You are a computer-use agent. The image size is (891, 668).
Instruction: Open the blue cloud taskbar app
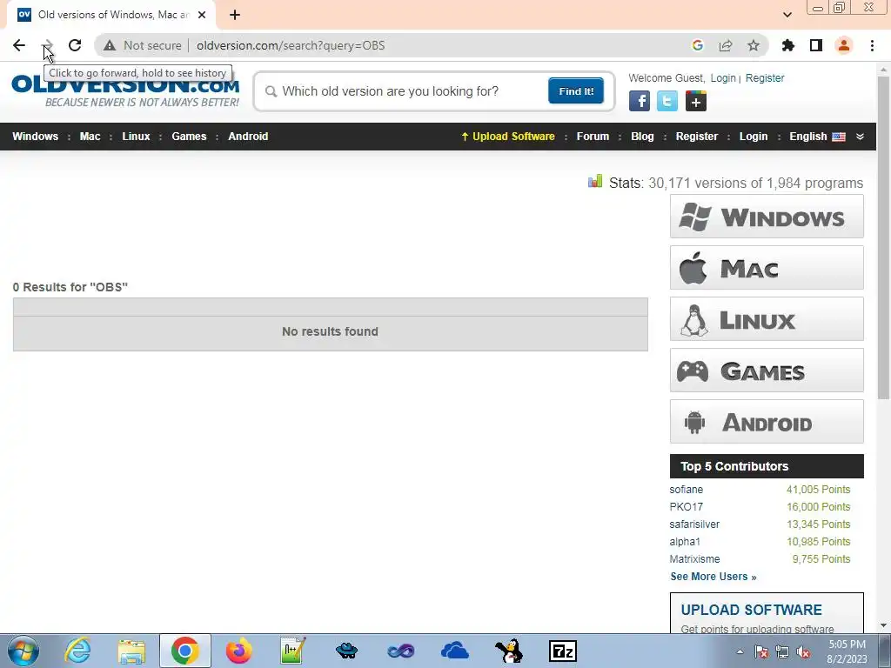click(454, 651)
